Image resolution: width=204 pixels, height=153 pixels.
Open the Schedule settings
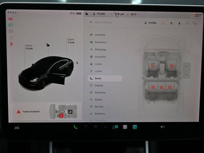pyautogui.click(x=98, y=93)
